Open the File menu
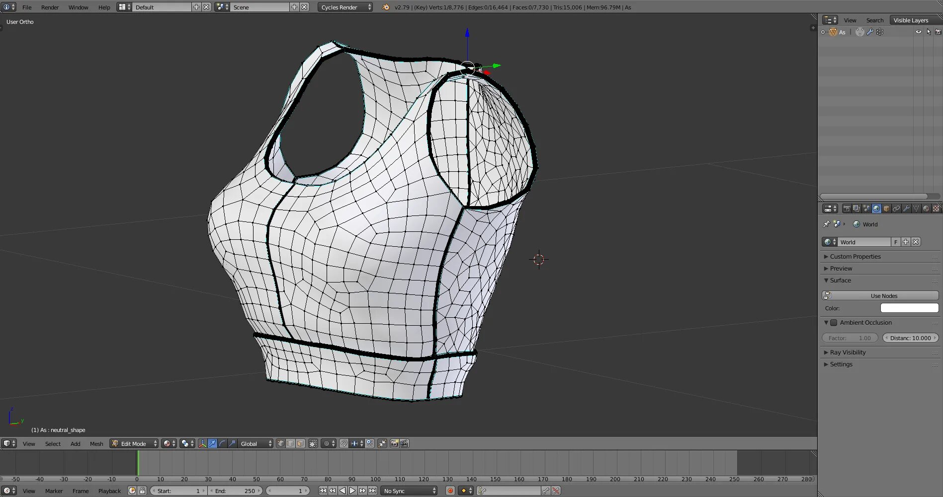The width and height of the screenshot is (943, 497). (27, 7)
